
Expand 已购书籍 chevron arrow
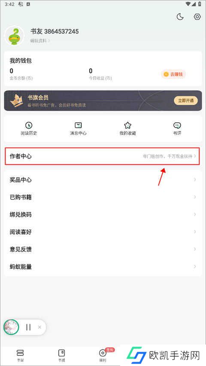click(x=195, y=197)
